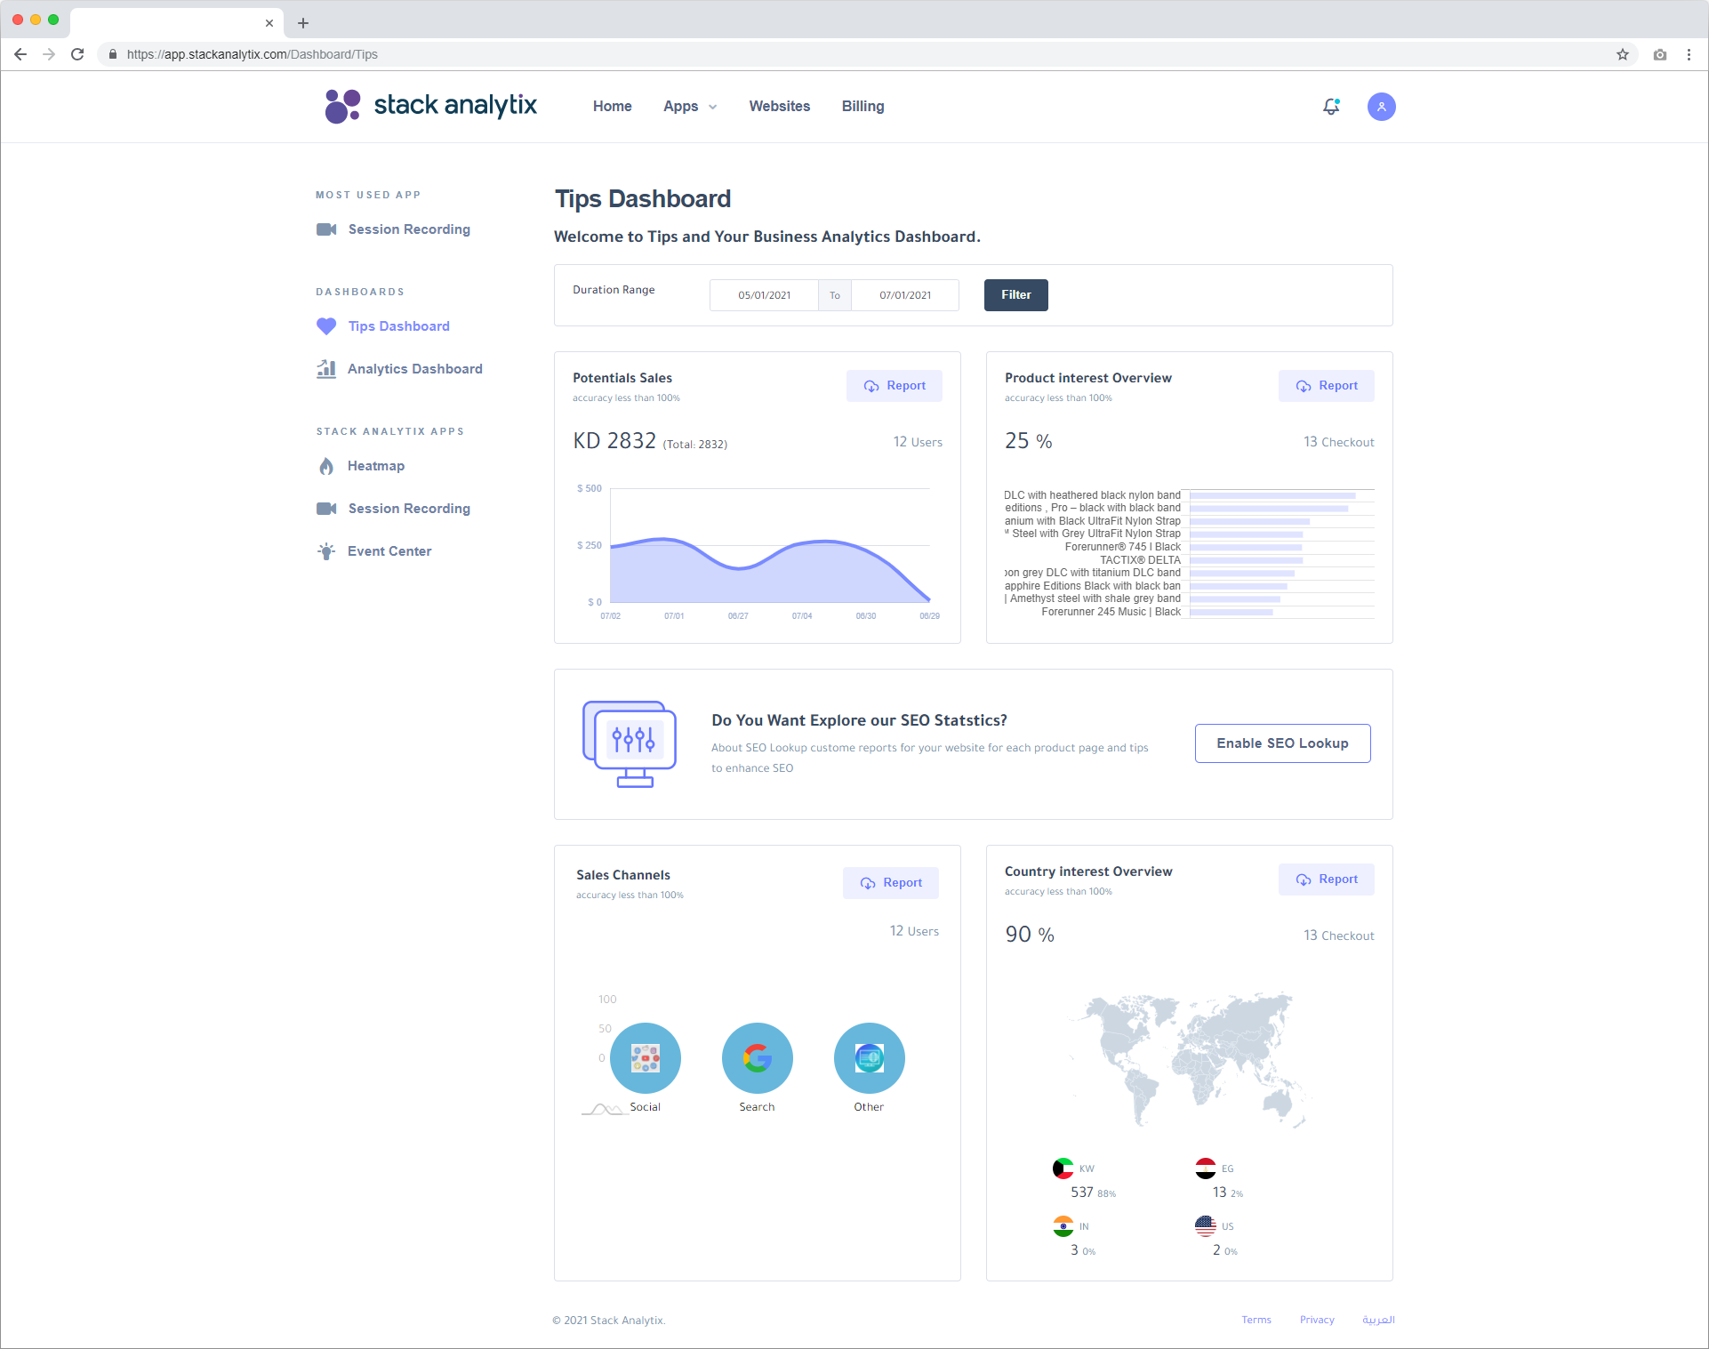Screen dimensions: 1709x1349
Task: Click the Stack Analytix logo
Action: (x=430, y=106)
